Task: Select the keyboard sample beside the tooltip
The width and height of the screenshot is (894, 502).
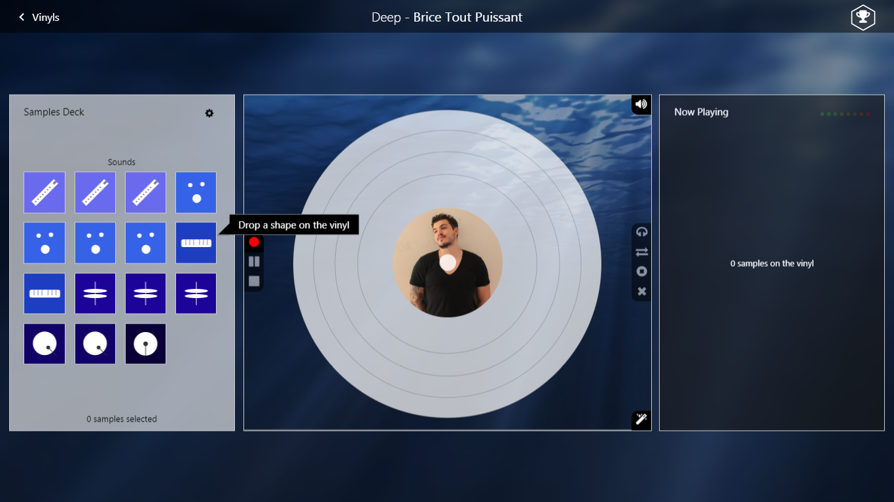Action: click(x=196, y=243)
